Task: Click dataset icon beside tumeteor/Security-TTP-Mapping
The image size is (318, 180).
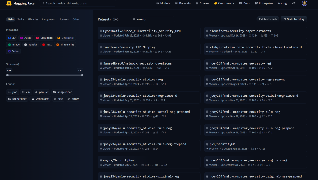Action: 101,47
